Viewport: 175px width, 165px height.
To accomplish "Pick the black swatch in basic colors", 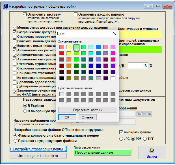I will tap(61, 78).
